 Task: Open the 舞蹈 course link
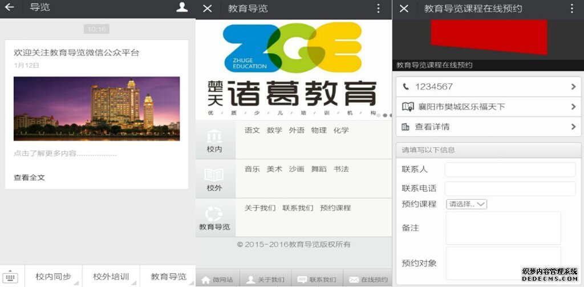click(319, 169)
